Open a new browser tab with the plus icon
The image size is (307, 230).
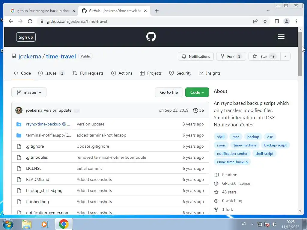point(156,11)
